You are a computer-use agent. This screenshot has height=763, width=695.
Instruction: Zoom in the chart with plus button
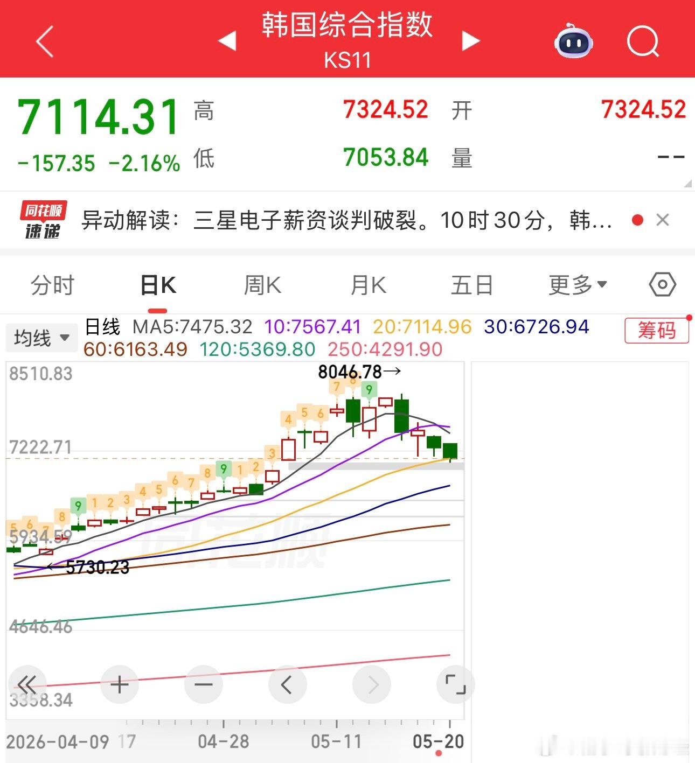[x=119, y=685]
